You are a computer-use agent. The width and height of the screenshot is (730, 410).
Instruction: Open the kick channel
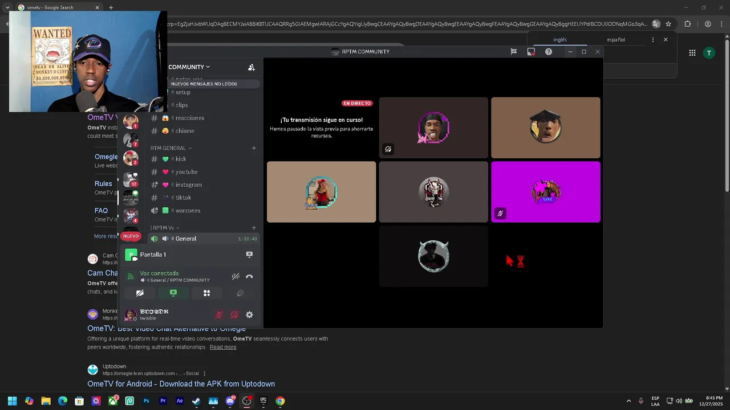[x=204, y=159]
